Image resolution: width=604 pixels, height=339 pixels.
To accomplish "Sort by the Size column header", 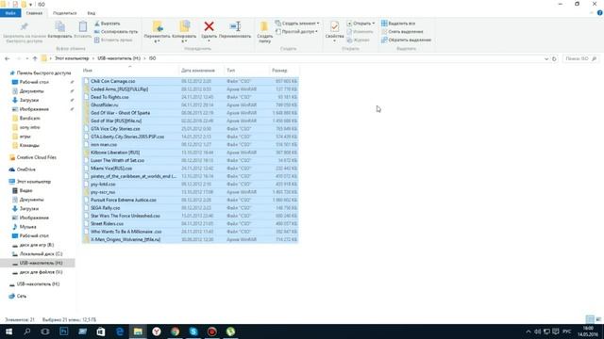I will (283, 71).
